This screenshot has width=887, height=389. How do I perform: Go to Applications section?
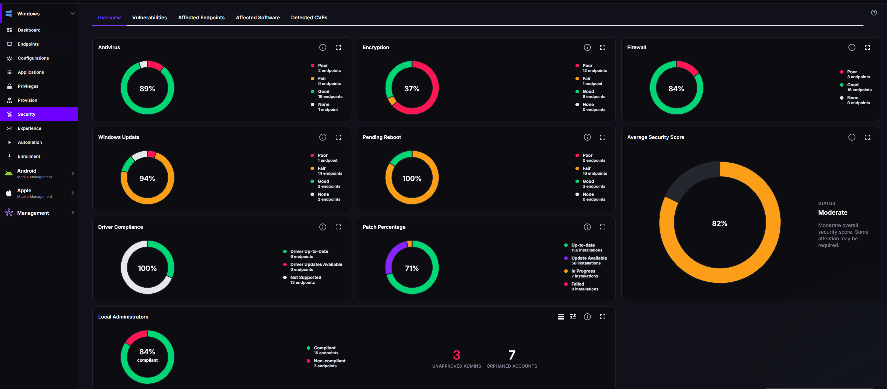[39, 72]
